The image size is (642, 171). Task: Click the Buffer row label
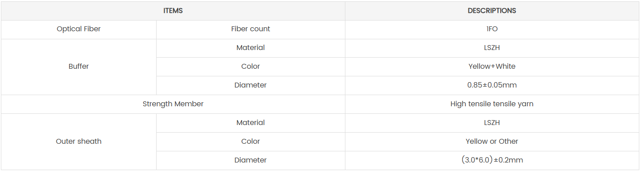79,67
